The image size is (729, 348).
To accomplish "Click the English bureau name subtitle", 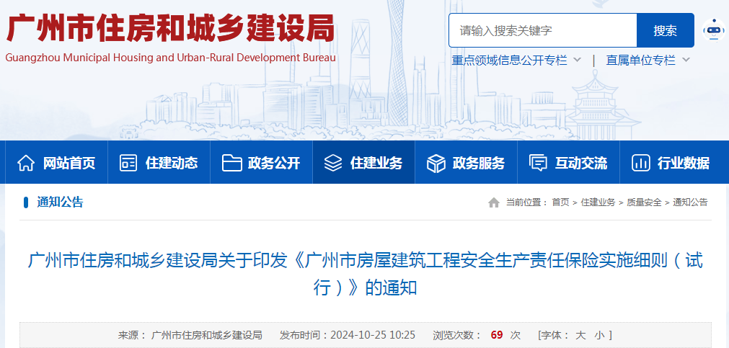I will pos(171,58).
